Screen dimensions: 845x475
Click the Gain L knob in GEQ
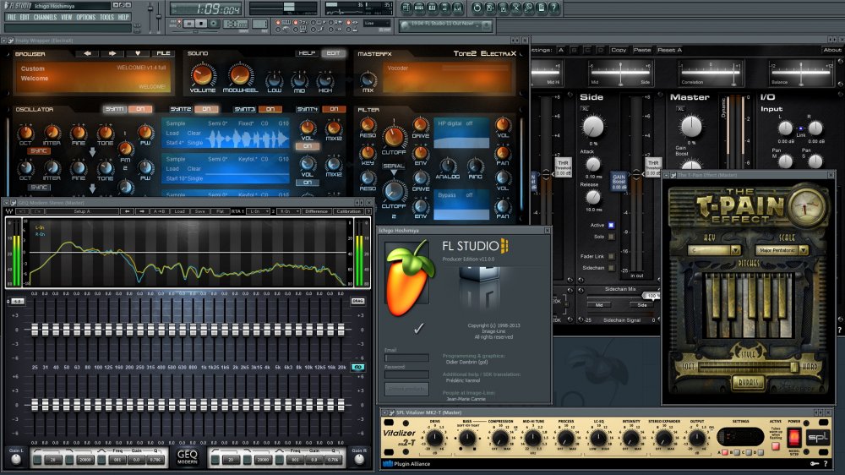pyautogui.click(x=16, y=460)
